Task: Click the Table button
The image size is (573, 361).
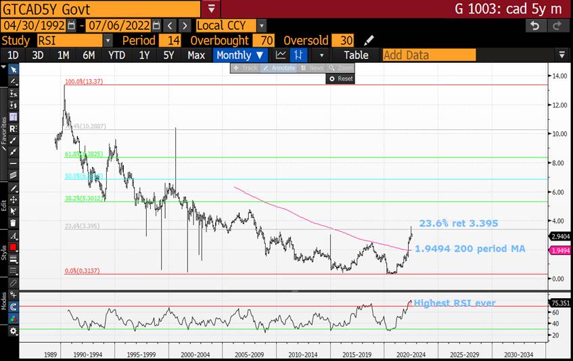Action: point(356,55)
